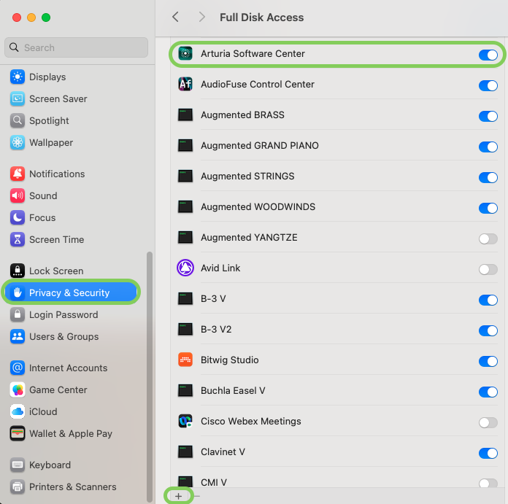Toggle Augmented BRASS disk access off

point(488,116)
